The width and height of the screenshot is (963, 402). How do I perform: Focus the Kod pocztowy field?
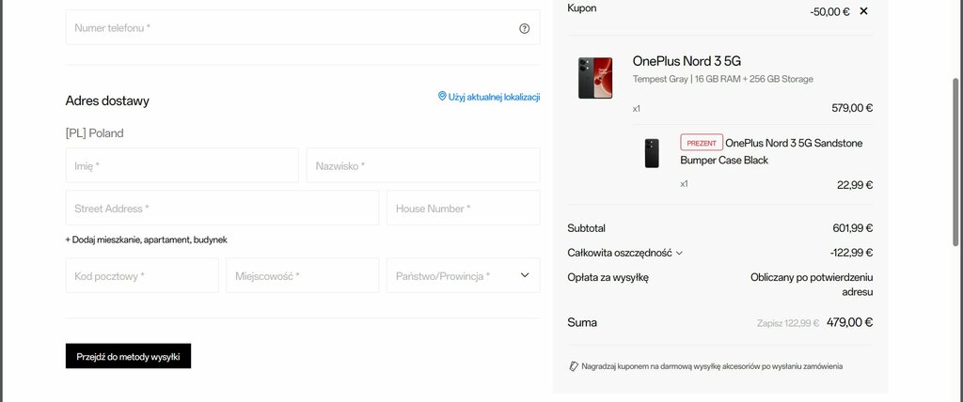[142, 275]
